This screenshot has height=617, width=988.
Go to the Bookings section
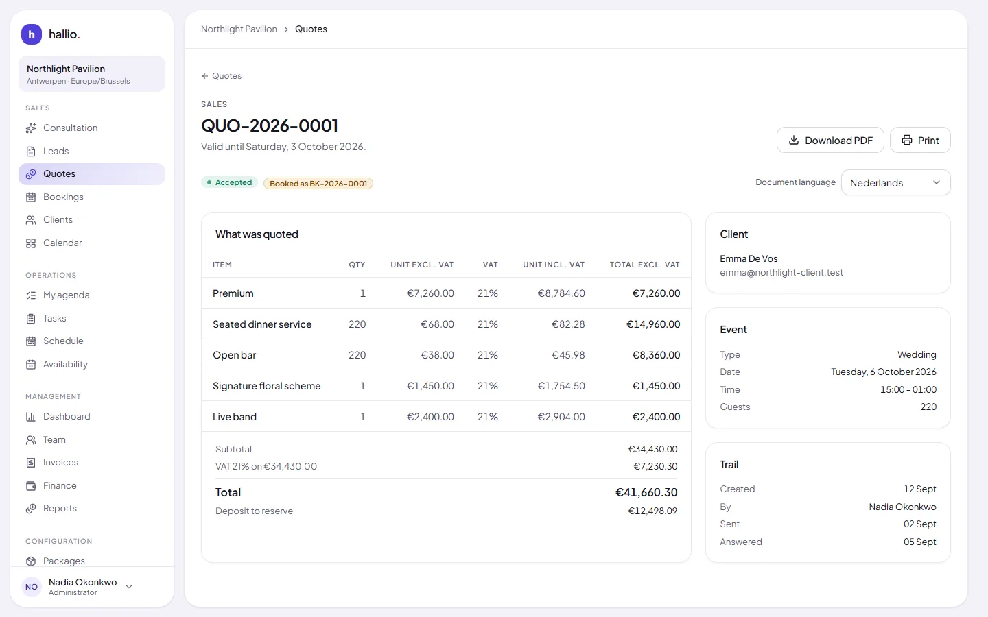pyautogui.click(x=92, y=197)
